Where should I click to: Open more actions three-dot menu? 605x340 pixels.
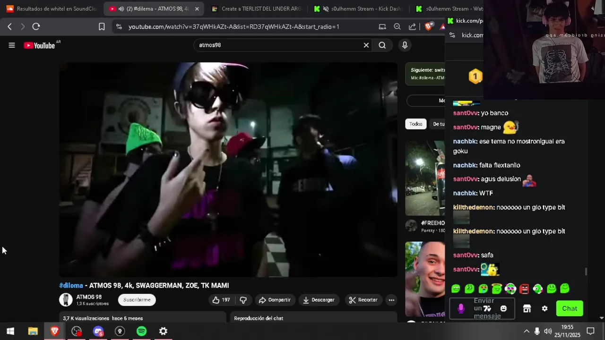click(x=391, y=300)
